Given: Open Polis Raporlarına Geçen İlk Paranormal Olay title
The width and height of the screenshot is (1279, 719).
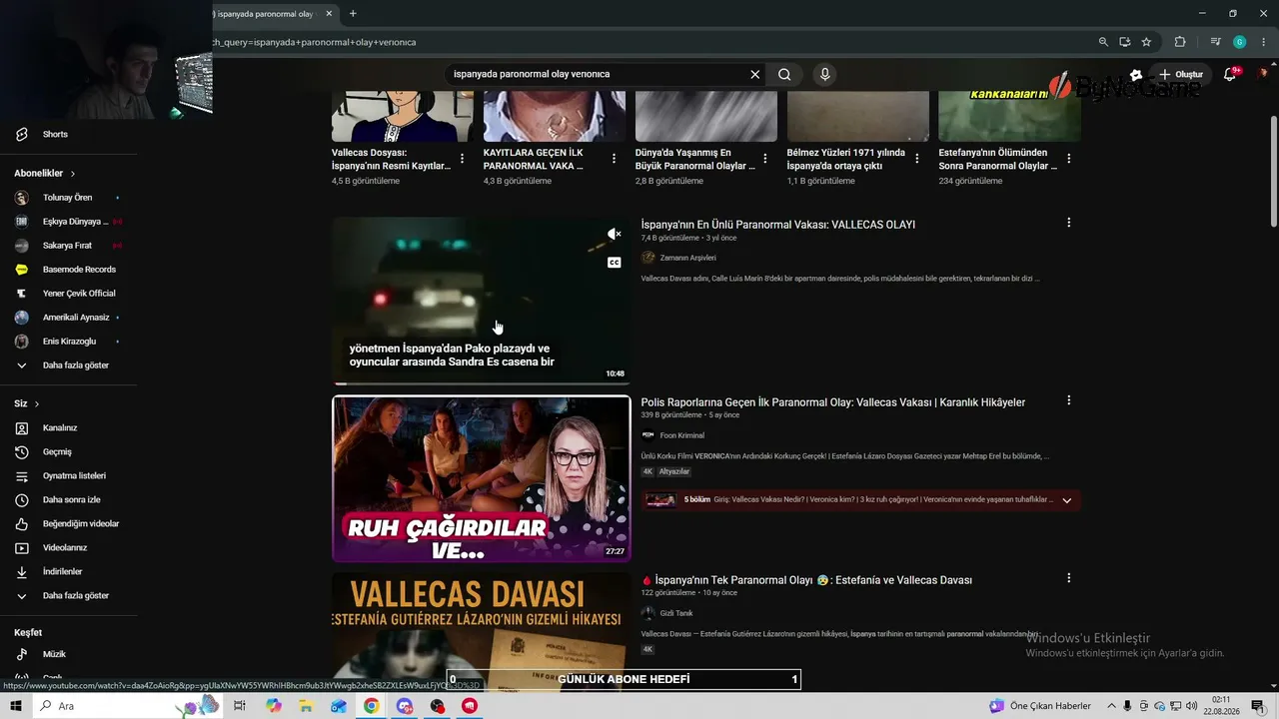Looking at the screenshot, I should 833,402.
